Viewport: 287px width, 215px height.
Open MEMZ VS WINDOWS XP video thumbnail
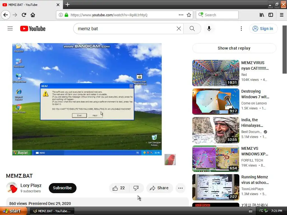click(x=216, y=159)
